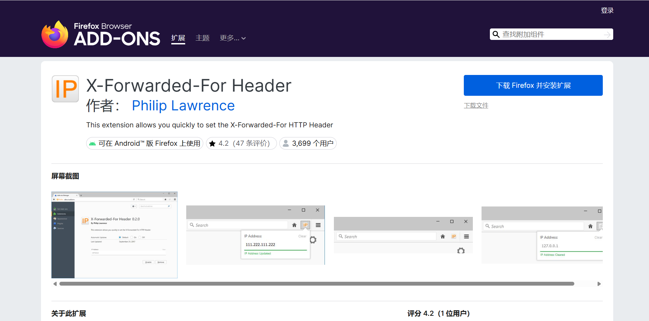Click the 屏幕截图 section heading

(x=65, y=176)
